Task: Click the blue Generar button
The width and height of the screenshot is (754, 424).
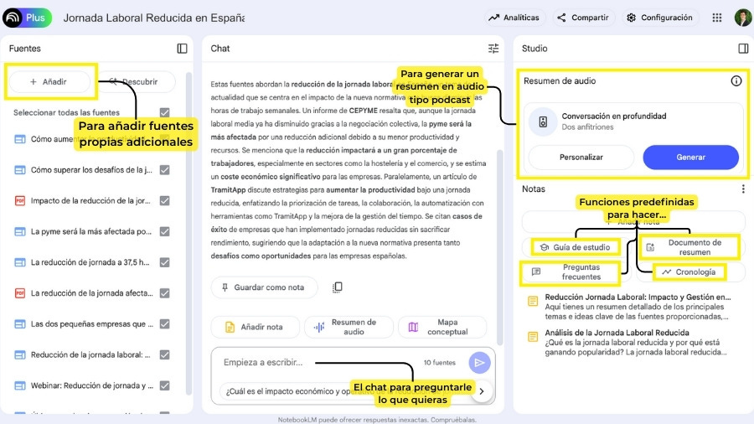Action: (x=690, y=158)
